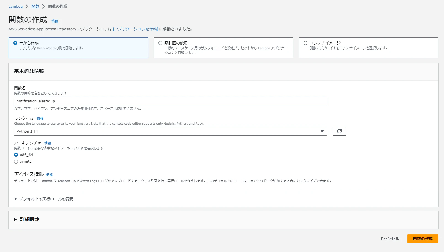The image size is (444, 252).
Task: Open the Python 3.11 runtime dropdown
Action: pos(170,131)
